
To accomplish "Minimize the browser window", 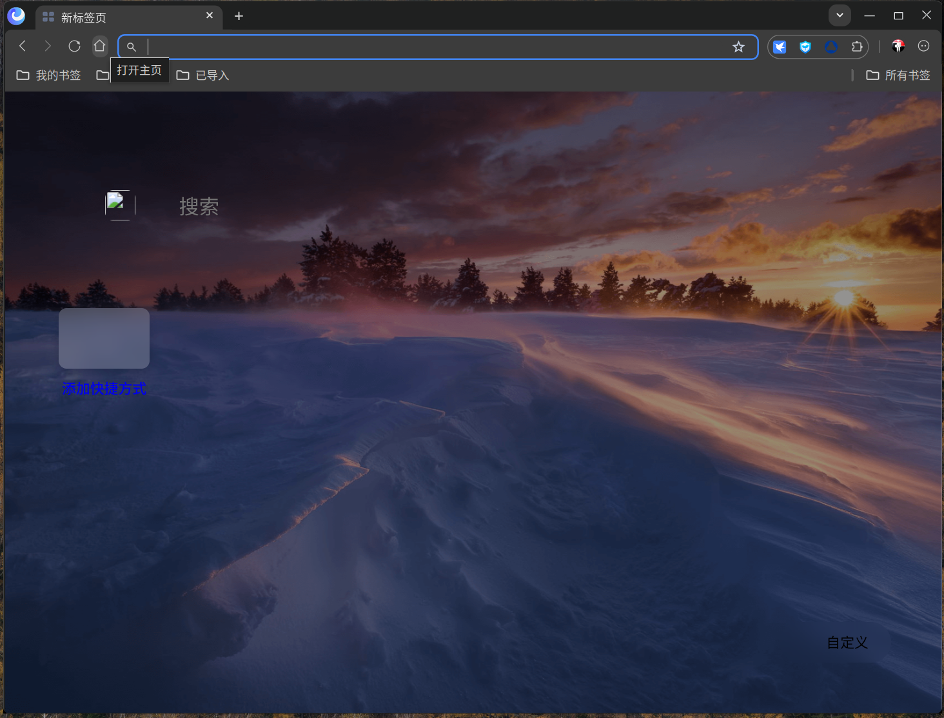I will click(869, 15).
